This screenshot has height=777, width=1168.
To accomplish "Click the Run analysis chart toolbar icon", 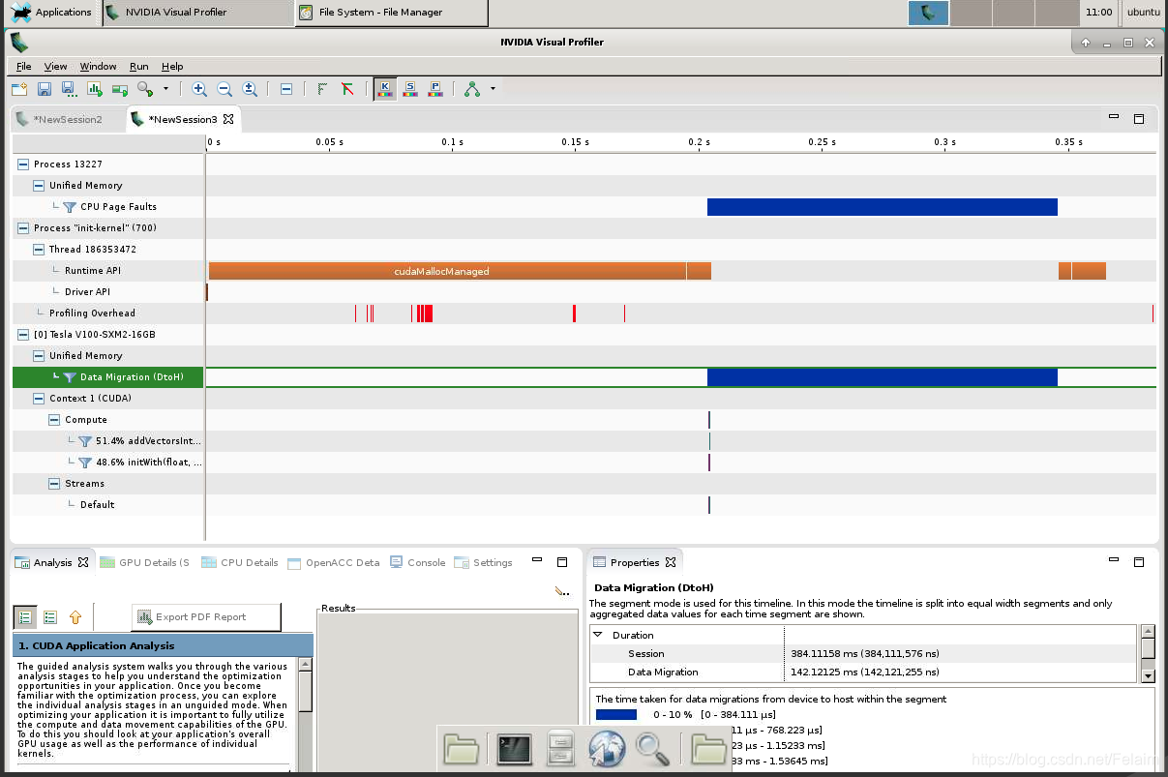I will point(95,89).
